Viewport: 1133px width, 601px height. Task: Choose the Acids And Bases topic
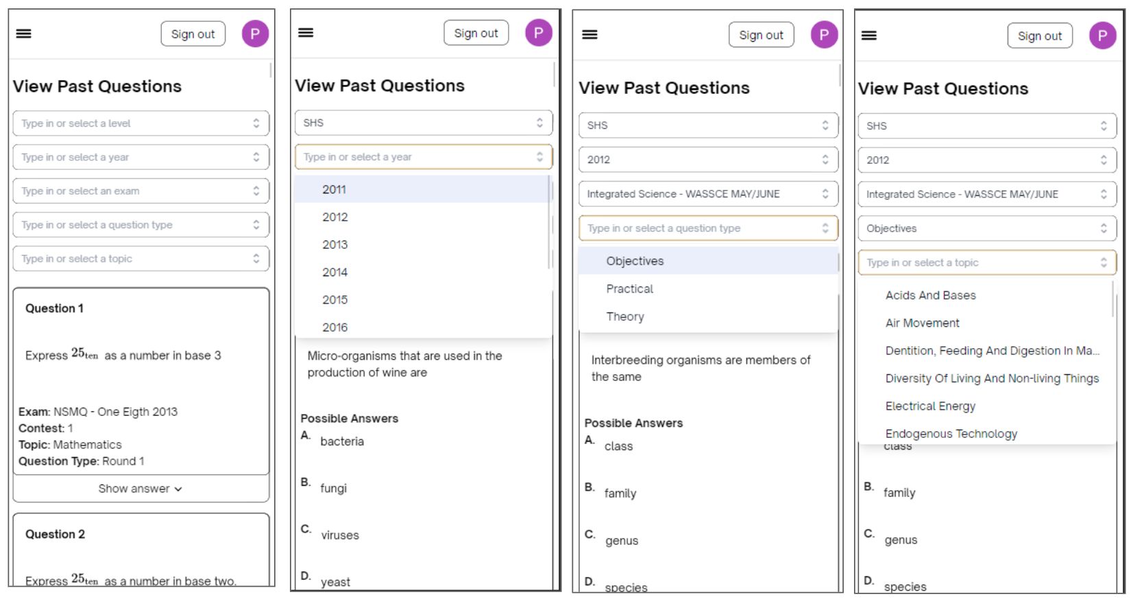pos(930,295)
